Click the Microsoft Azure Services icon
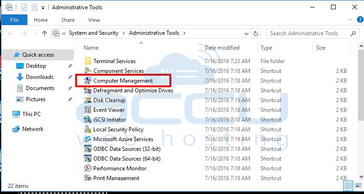This screenshot has height=194, width=364. 87,139
